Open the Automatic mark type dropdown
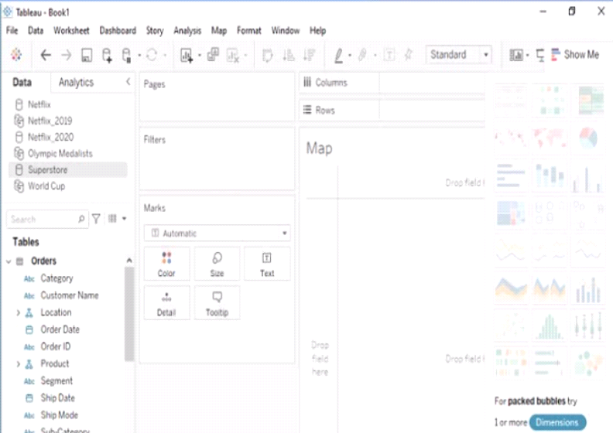 pyautogui.click(x=217, y=233)
